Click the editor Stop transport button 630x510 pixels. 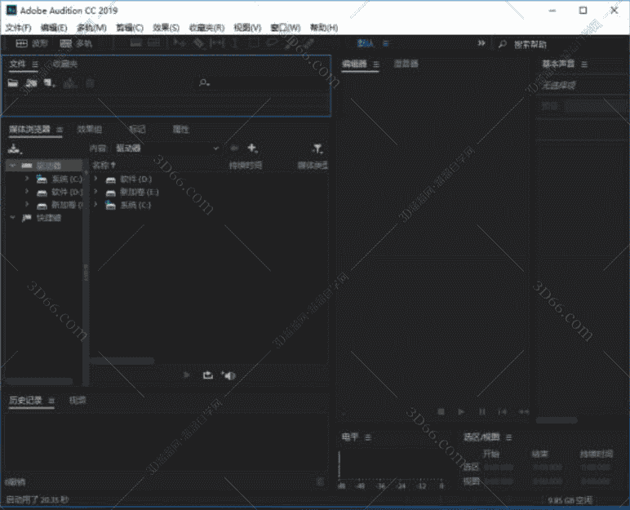pos(441,411)
